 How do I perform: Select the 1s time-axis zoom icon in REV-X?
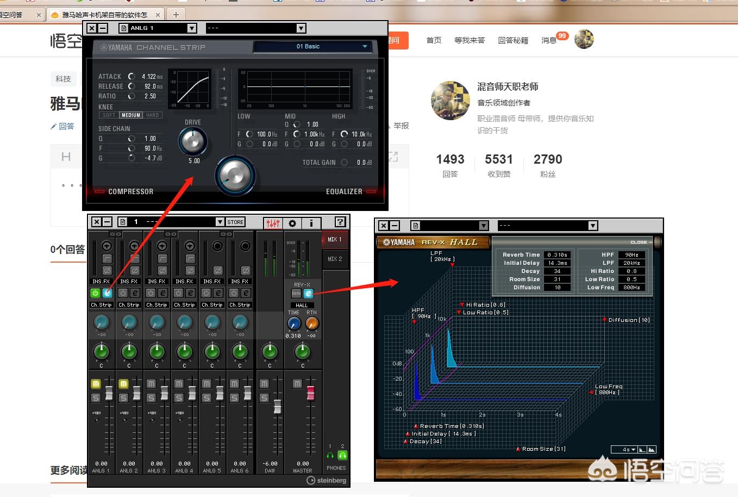642,450
